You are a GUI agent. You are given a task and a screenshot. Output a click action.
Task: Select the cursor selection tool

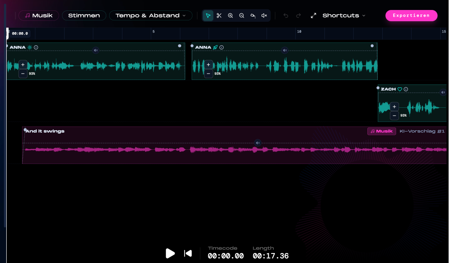pos(208,15)
